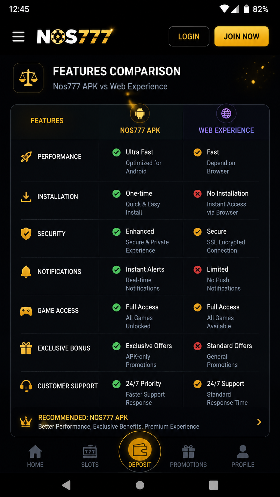Tap the Installation download icon
The image size is (280, 497).
point(26,196)
